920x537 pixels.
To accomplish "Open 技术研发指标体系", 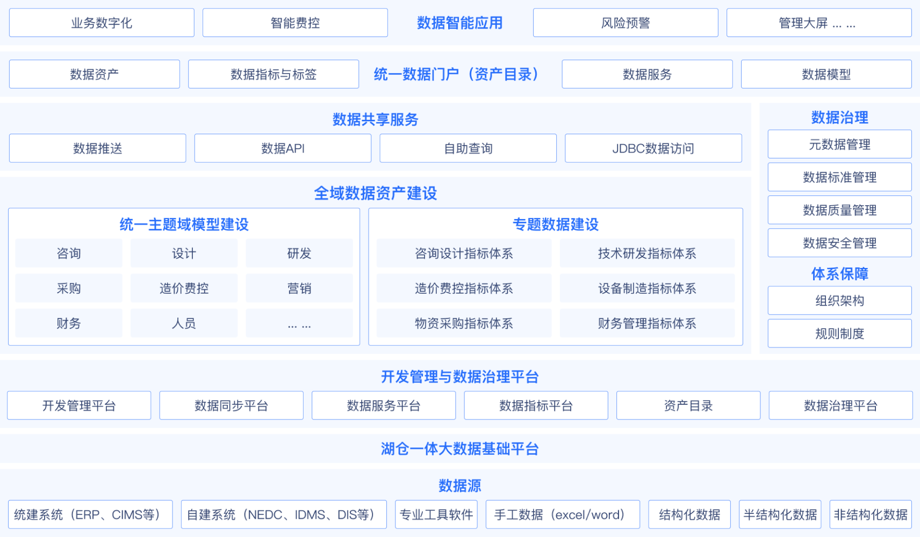I will click(x=647, y=253).
